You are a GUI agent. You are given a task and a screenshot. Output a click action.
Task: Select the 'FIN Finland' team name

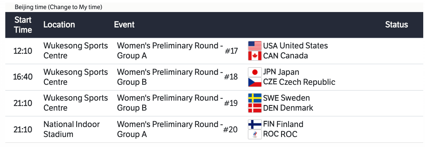point(283,124)
